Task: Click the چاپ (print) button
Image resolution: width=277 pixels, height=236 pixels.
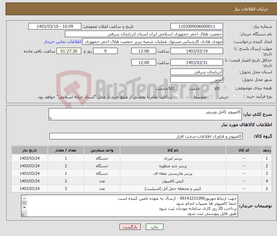Action: [154, 227]
